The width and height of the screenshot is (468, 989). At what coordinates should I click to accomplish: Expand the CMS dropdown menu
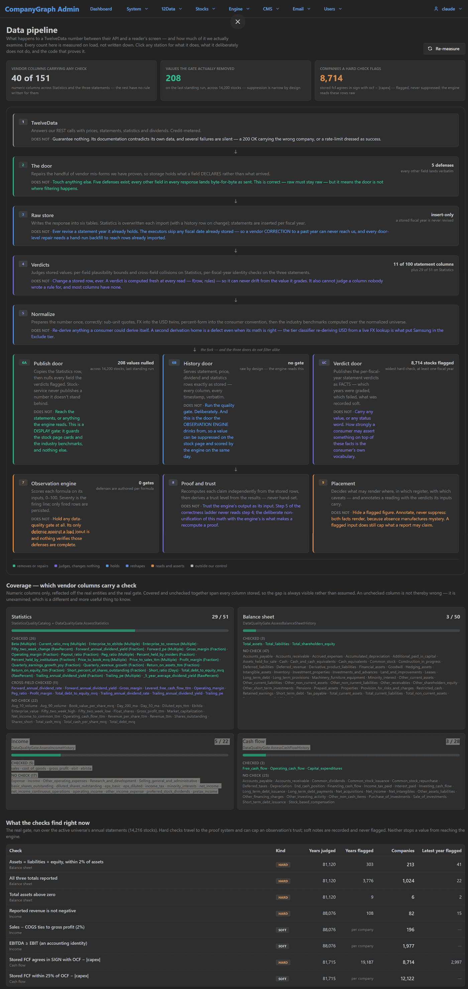pos(271,9)
